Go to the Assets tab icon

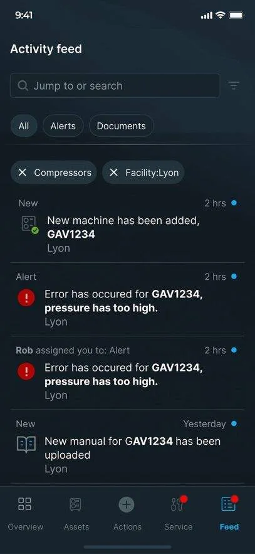coord(76,504)
